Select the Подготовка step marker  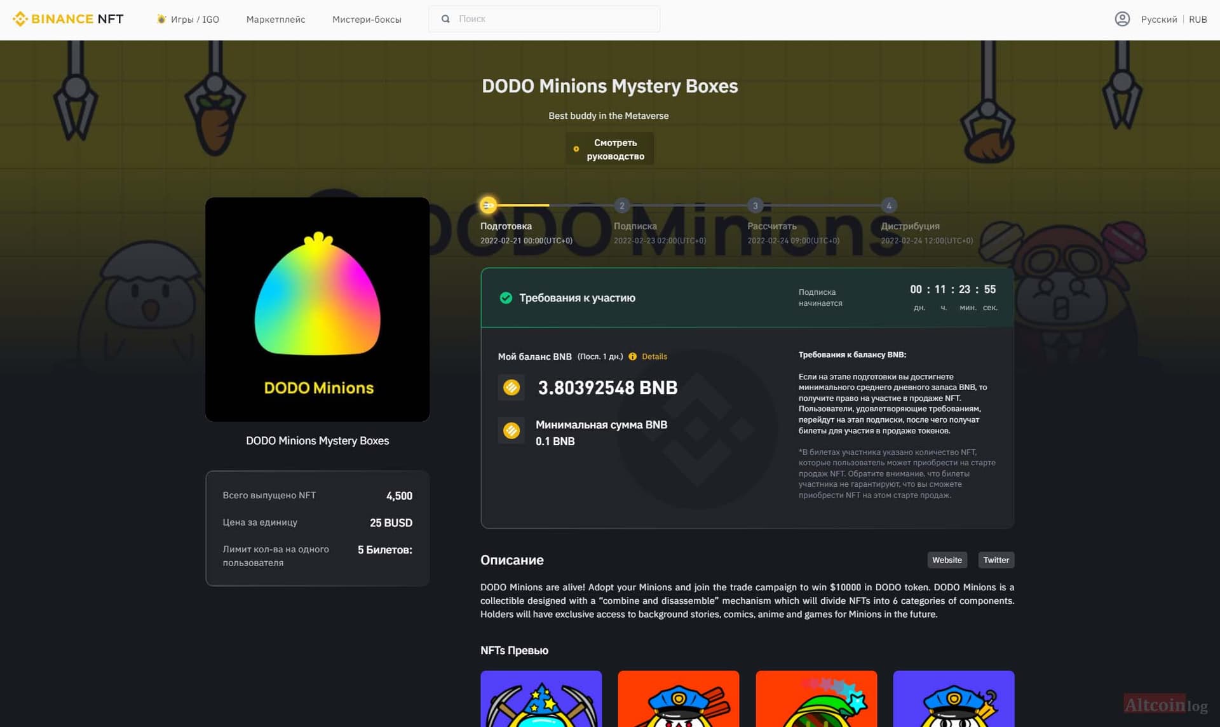click(488, 205)
